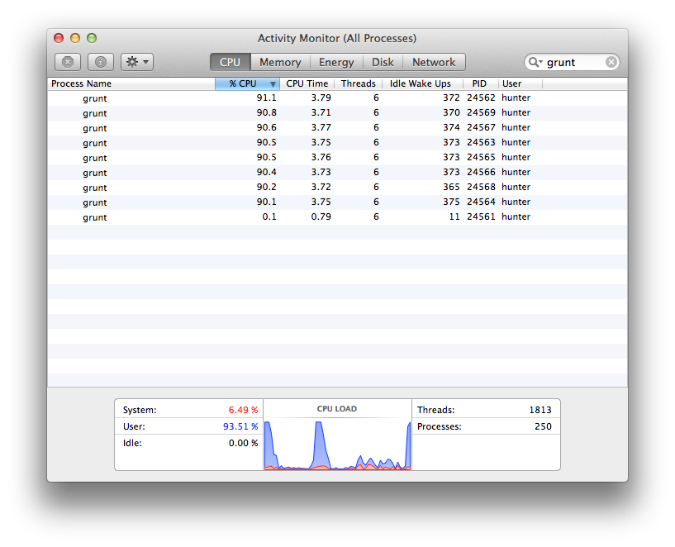The height and width of the screenshot is (547, 675).
Task: Select the grunt process with PID 24567
Action: pos(337,128)
